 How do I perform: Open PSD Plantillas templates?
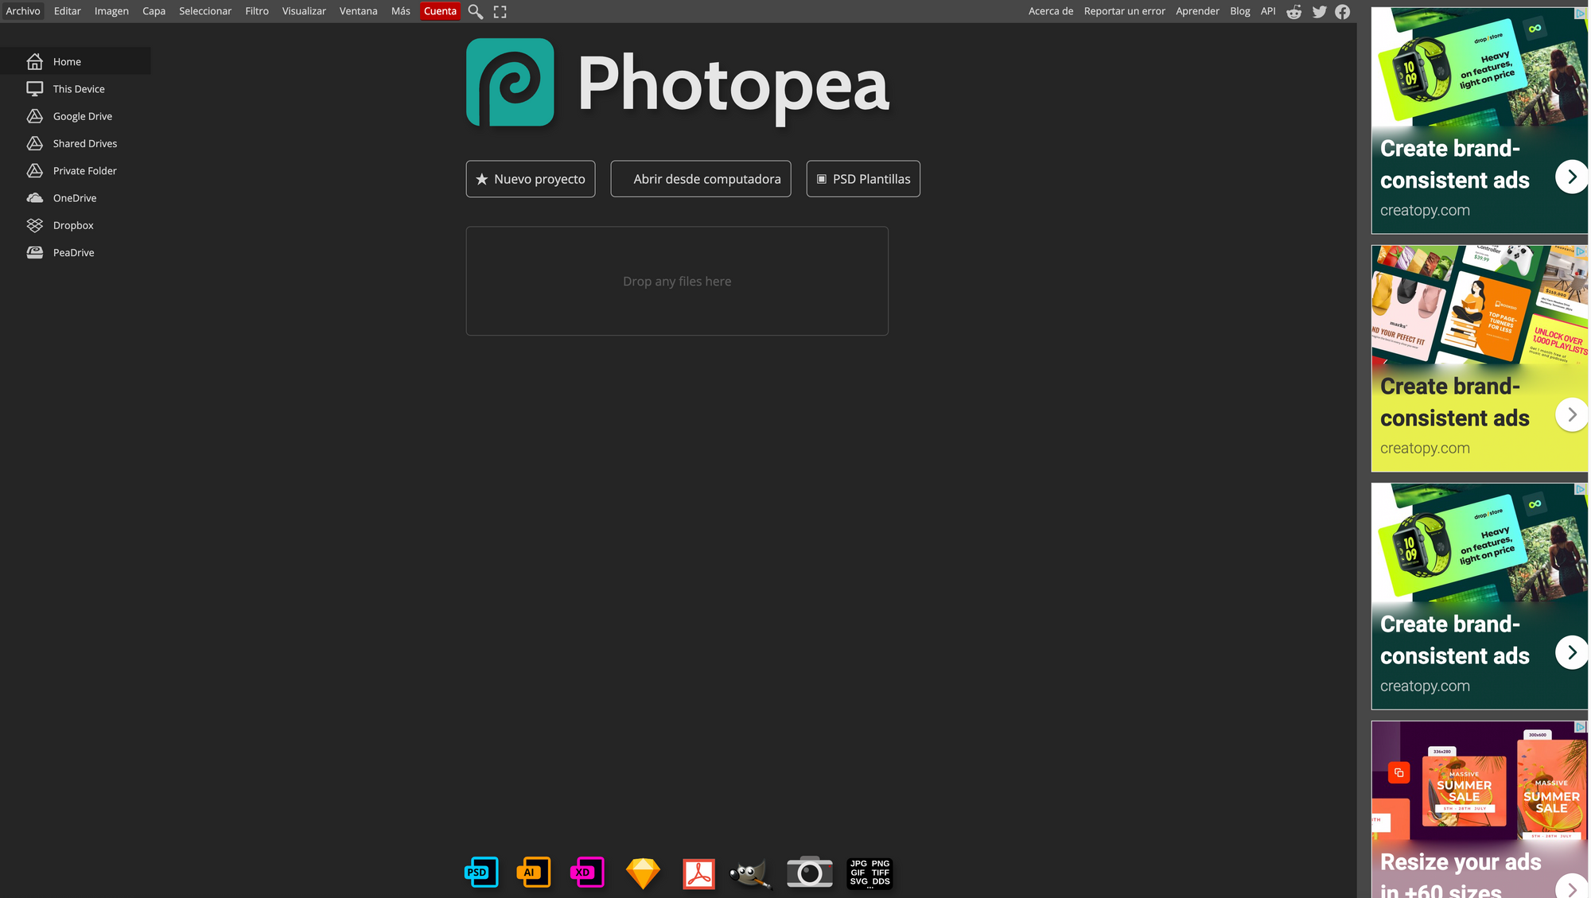point(863,179)
